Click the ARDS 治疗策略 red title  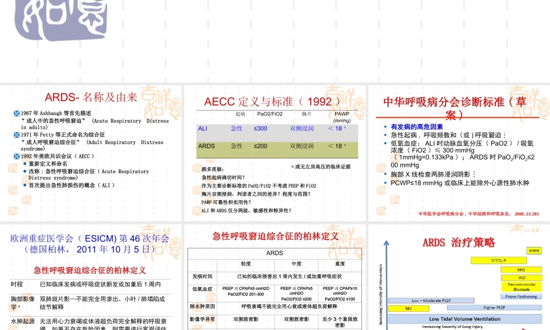(x=460, y=241)
